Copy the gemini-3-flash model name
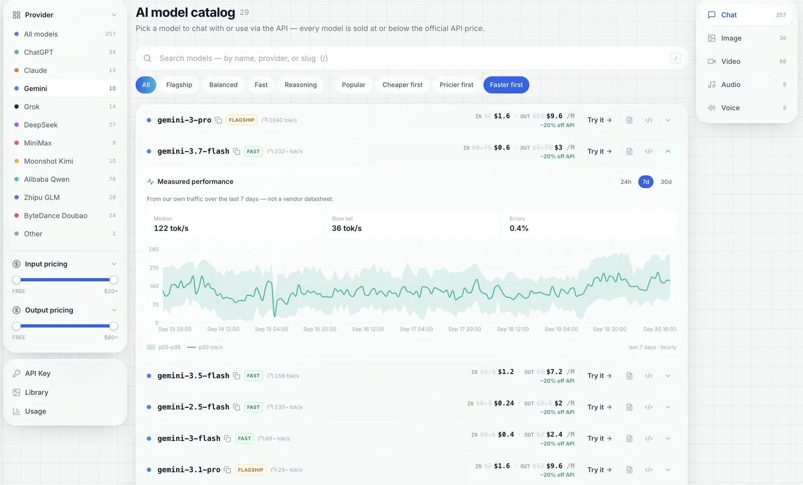803x485 pixels. point(227,439)
